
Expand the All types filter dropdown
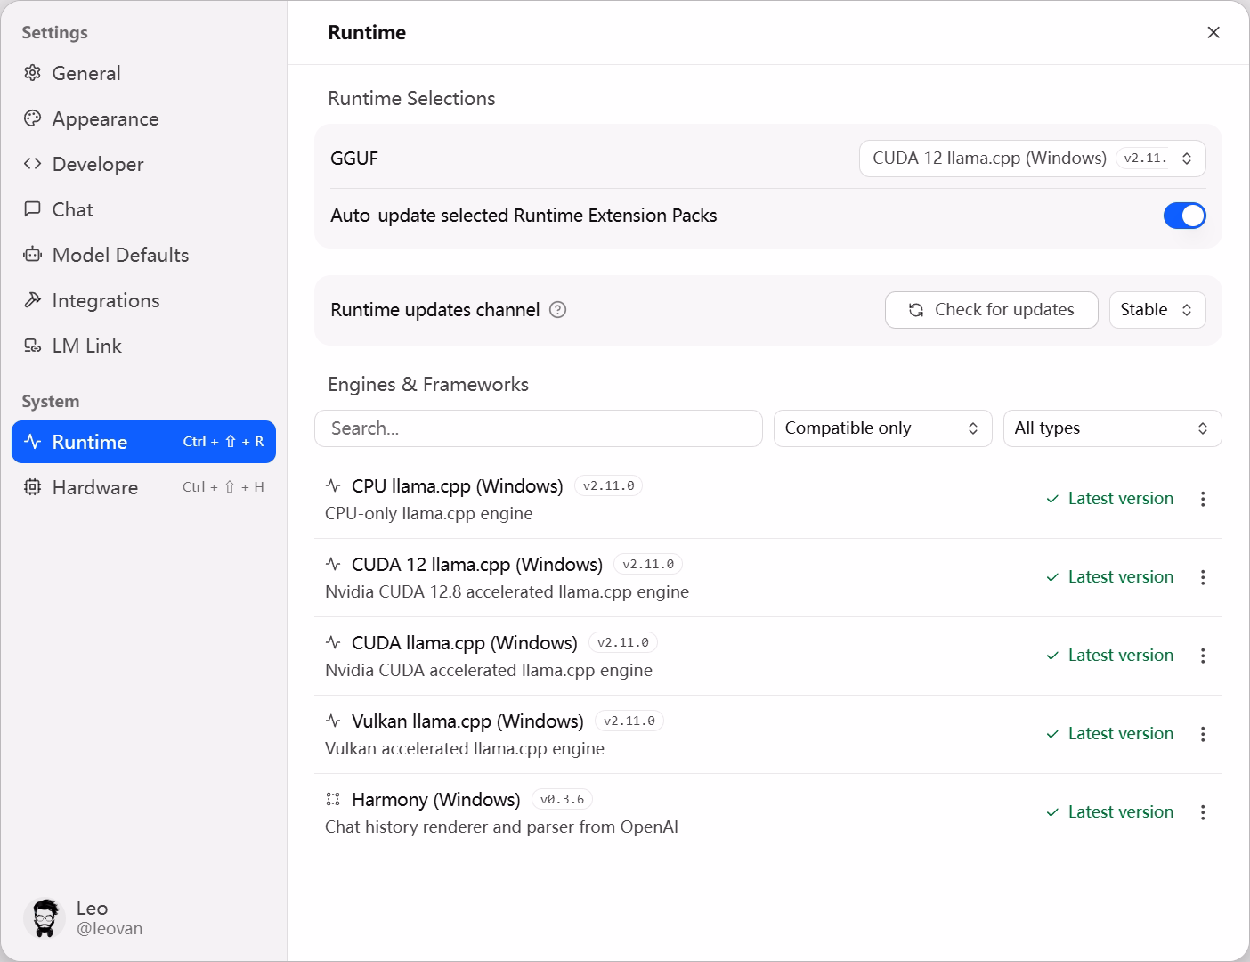tap(1111, 428)
